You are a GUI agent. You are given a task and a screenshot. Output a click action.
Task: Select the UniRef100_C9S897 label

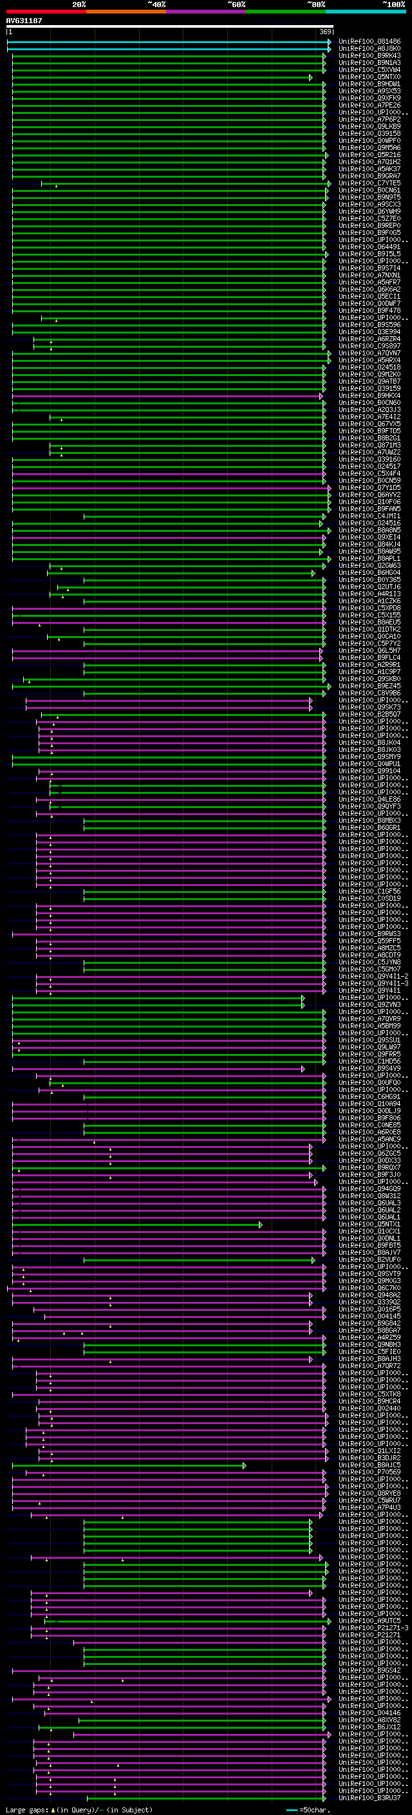(x=370, y=346)
